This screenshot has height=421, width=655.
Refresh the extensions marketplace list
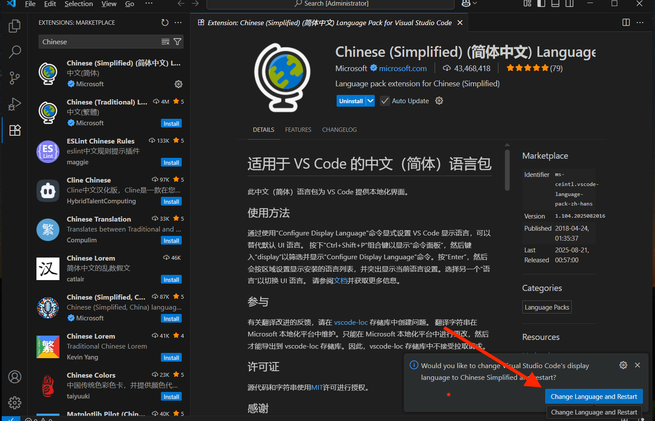click(164, 23)
